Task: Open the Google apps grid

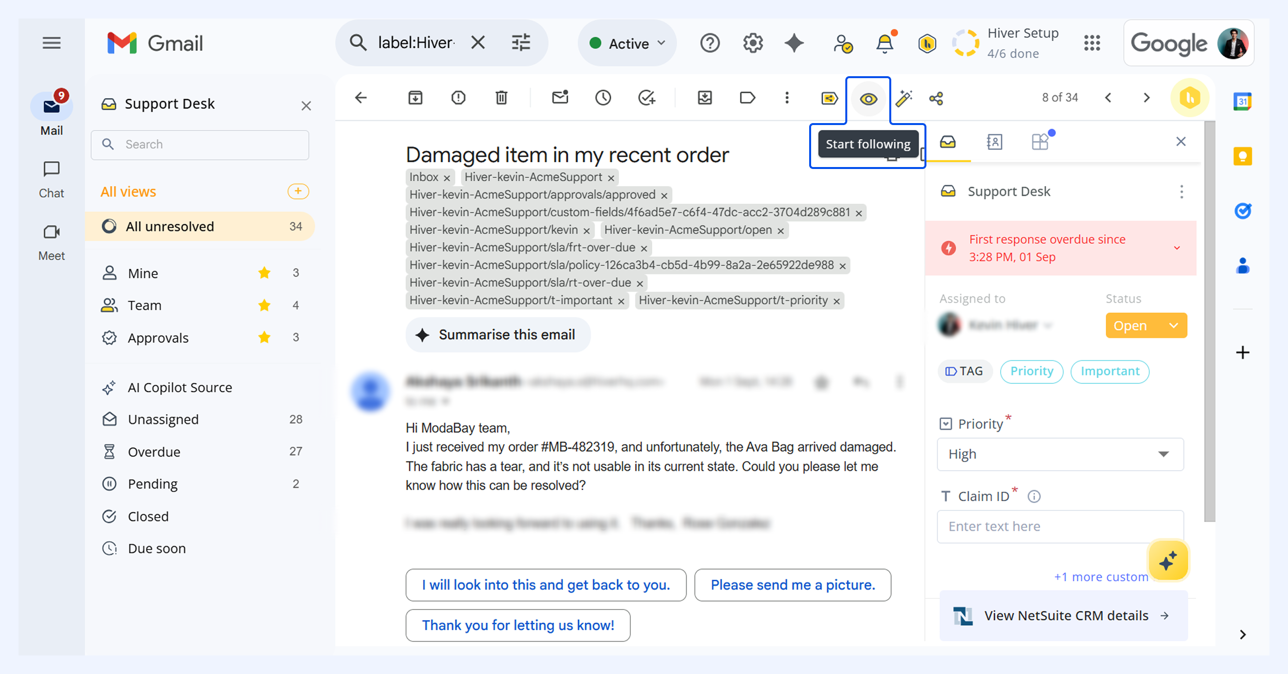Action: (1092, 43)
